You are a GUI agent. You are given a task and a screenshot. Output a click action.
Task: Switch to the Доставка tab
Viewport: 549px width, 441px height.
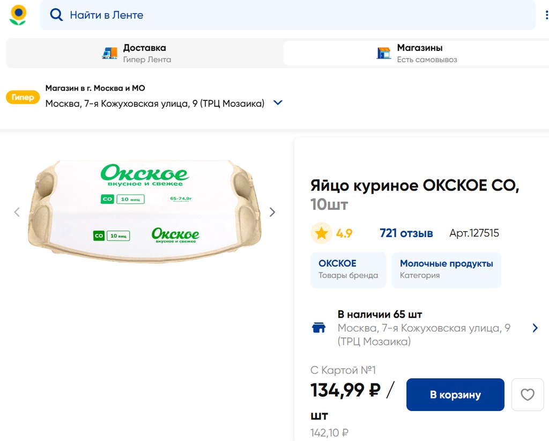click(144, 53)
